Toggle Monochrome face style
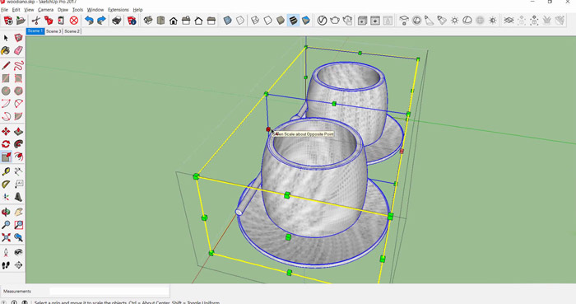 (x=306, y=21)
